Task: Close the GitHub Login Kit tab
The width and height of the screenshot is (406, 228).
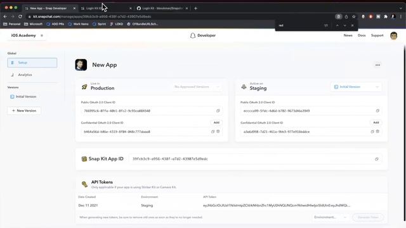Action: tap(187, 8)
